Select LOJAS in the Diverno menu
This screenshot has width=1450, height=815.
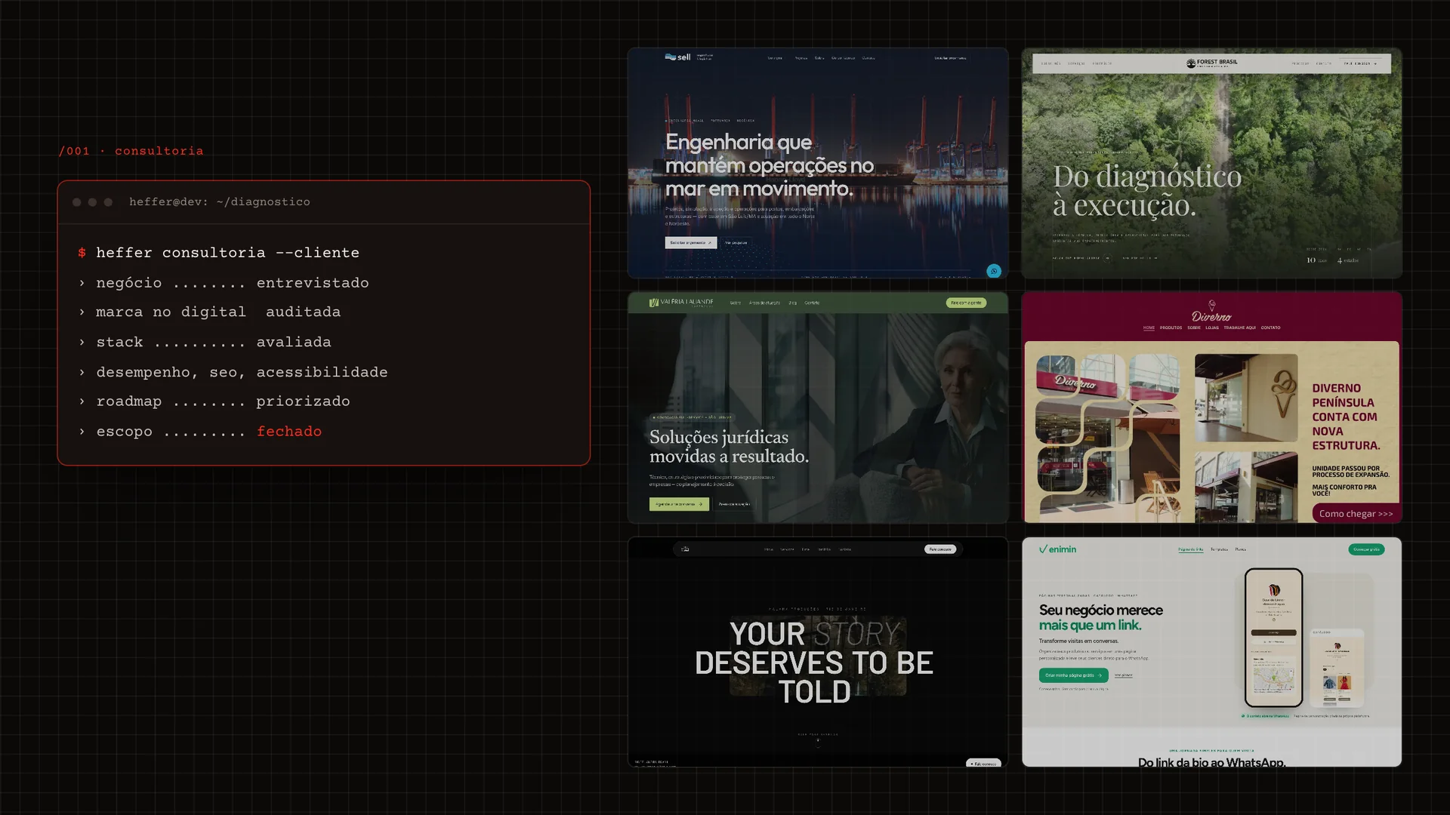[1212, 328]
